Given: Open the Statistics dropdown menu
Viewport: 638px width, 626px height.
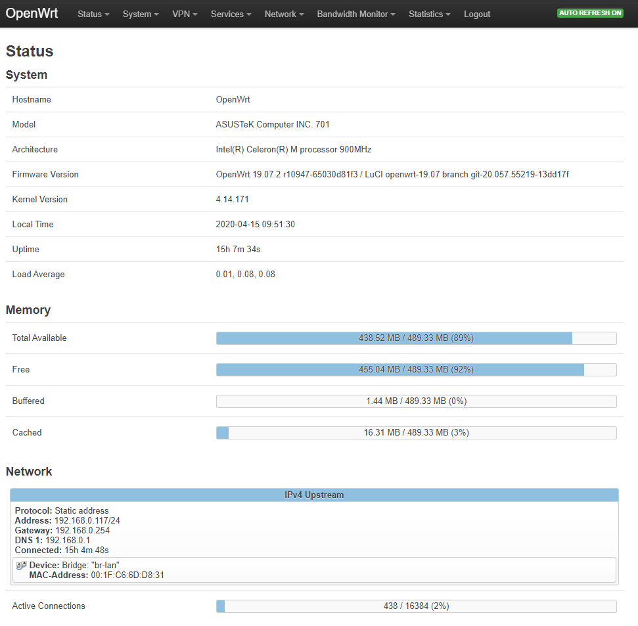Looking at the screenshot, I should coord(430,14).
